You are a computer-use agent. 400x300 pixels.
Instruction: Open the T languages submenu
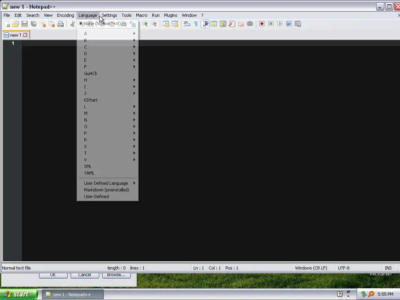(x=108, y=153)
